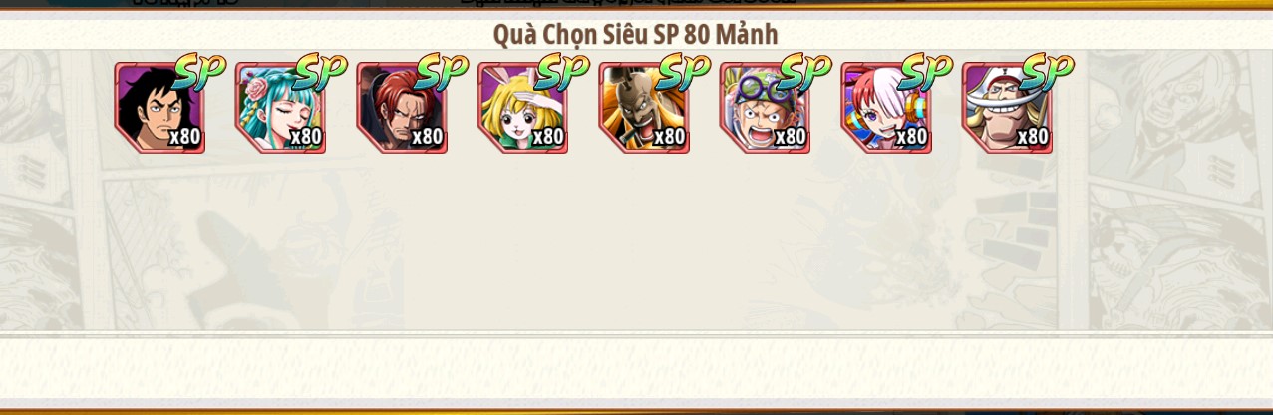Pick the Uta shard with headphones

point(886,108)
